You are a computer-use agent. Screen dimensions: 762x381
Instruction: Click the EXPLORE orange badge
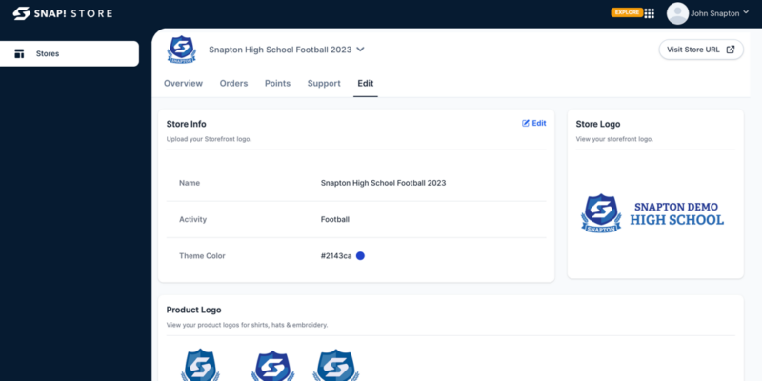tap(627, 12)
